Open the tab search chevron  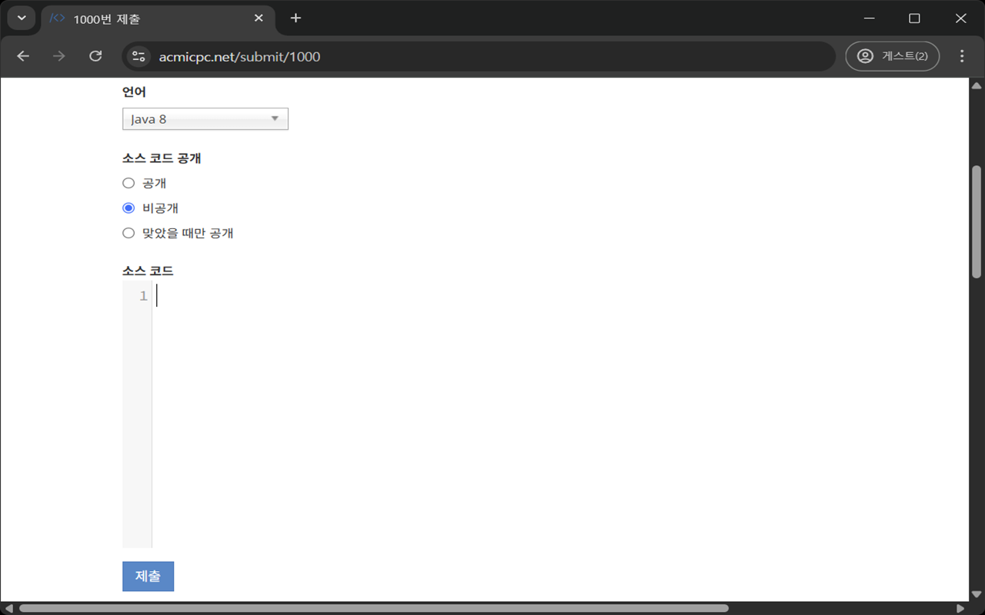click(x=21, y=18)
